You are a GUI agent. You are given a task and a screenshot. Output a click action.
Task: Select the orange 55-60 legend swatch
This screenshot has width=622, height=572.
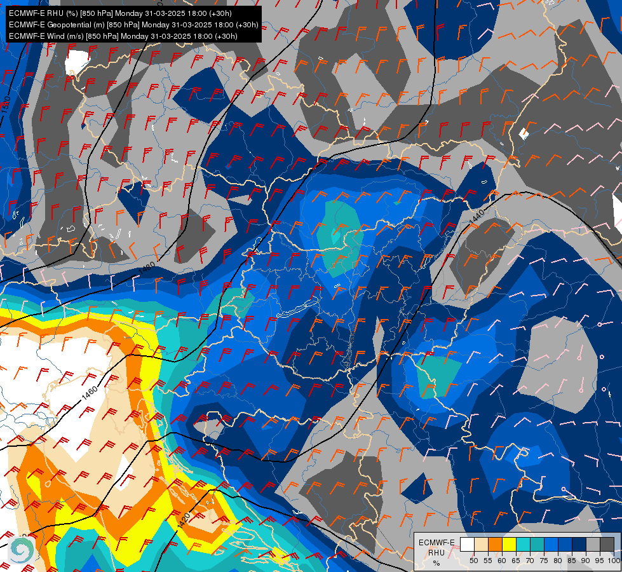point(495,544)
